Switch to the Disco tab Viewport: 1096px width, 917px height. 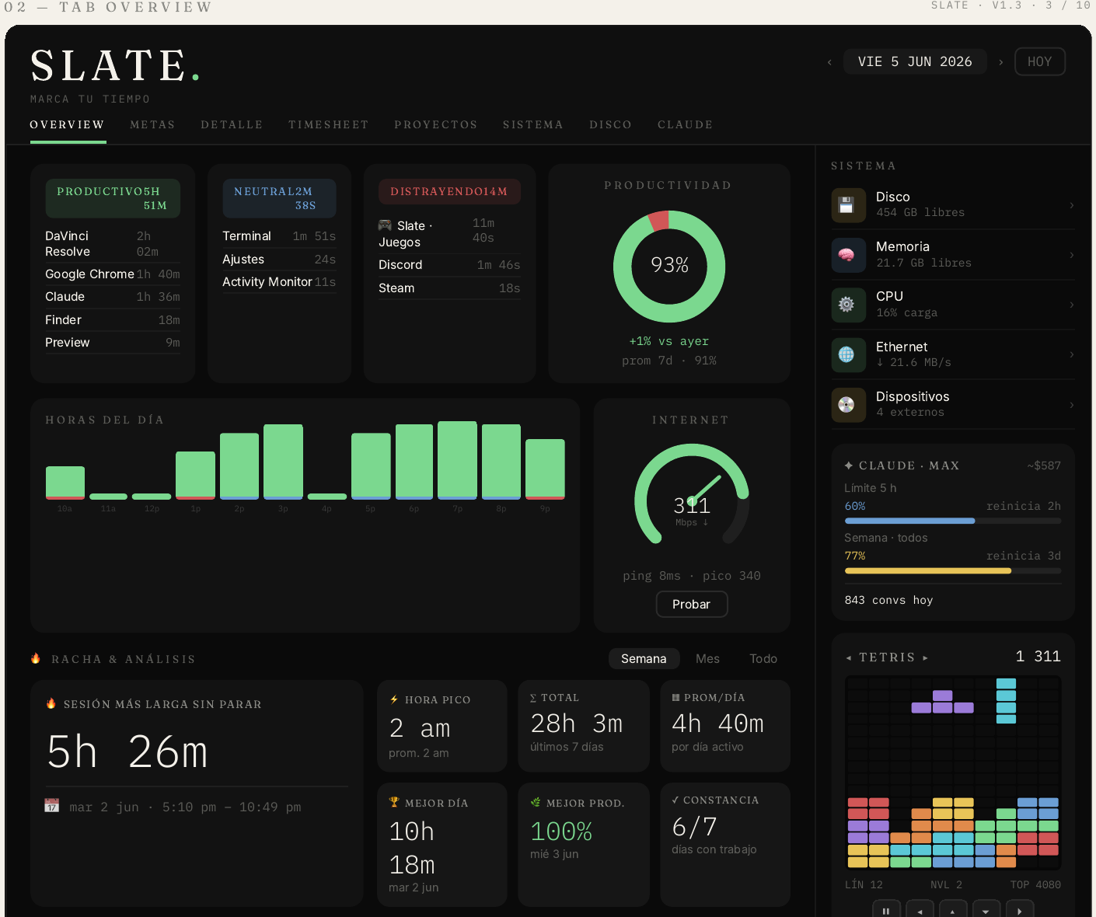point(610,125)
